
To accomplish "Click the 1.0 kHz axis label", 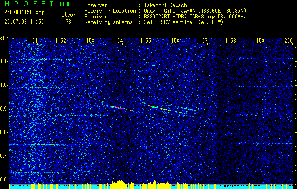I will (4, 85).
